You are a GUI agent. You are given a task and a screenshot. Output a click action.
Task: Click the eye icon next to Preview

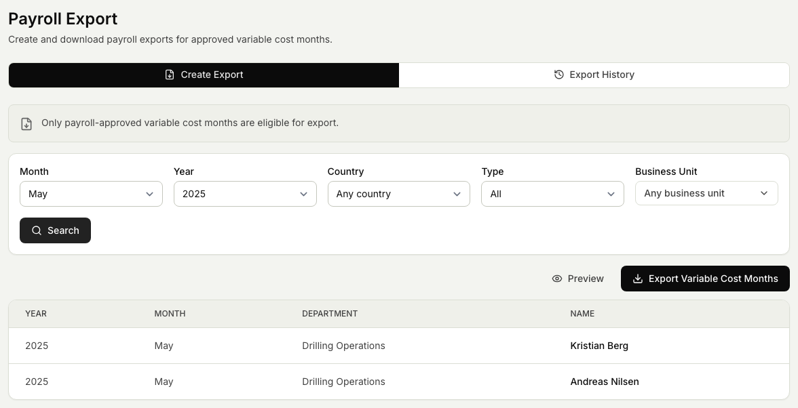click(556, 279)
